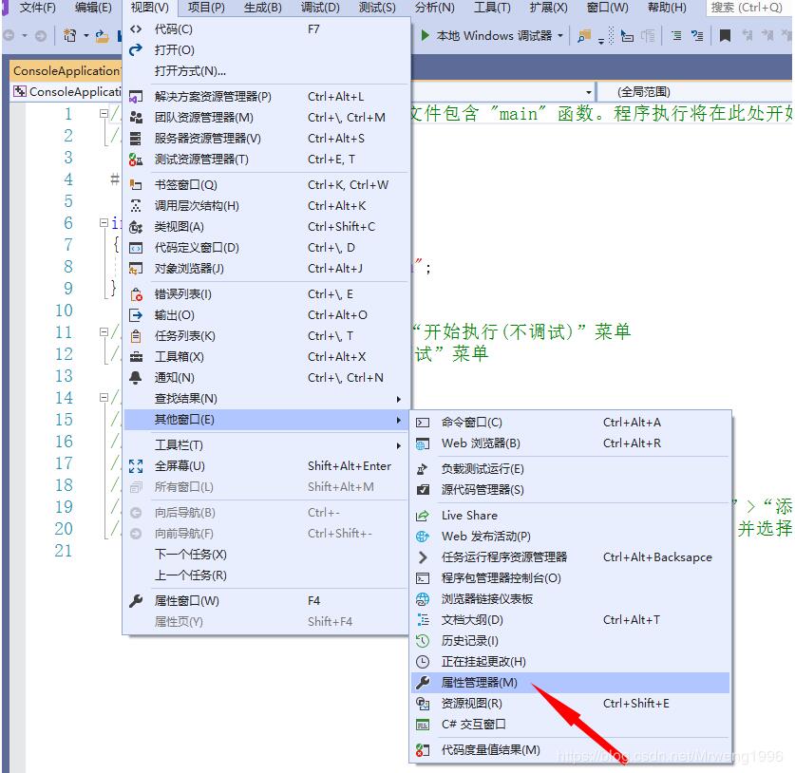Select C# 交互窗口 menu entry
795x773 pixels.
click(x=571, y=725)
